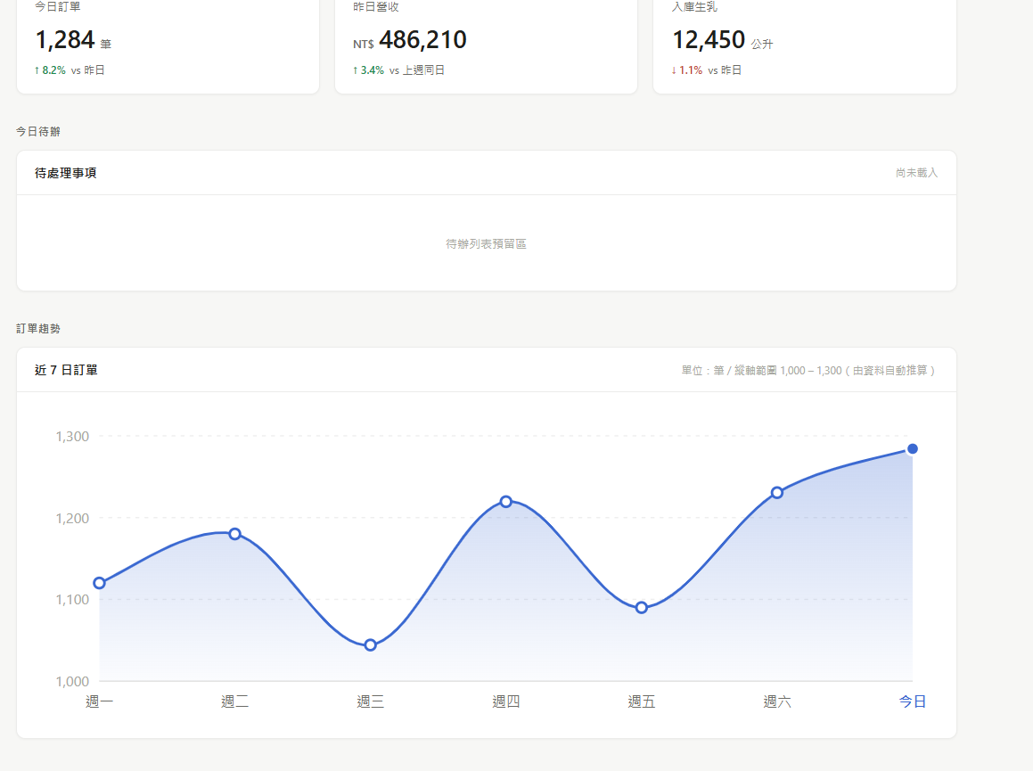Click the 週一 data point on chart
Screen dimensions: 1033x771
[99, 583]
